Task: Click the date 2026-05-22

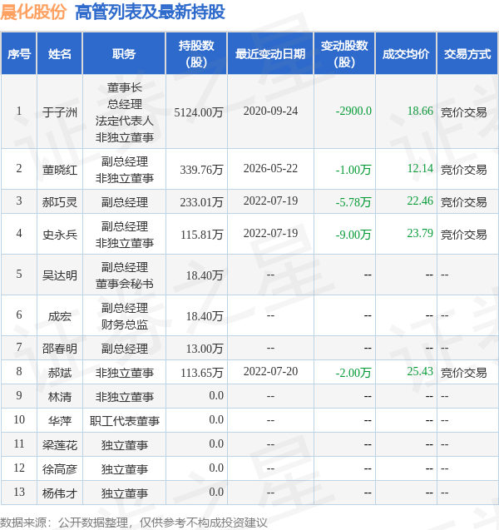Action: tap(270, 168)
